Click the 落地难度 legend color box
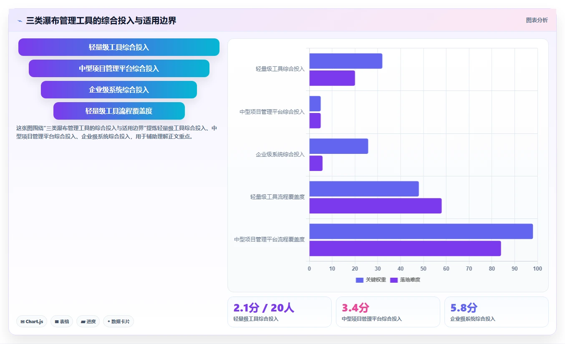This screenshot has height=344, width=565. click(x=394, y=280)
